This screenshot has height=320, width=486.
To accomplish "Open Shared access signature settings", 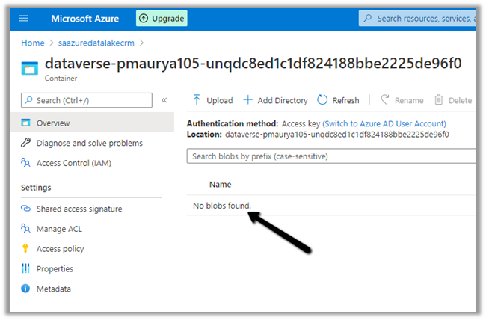I will pos(79,209).
